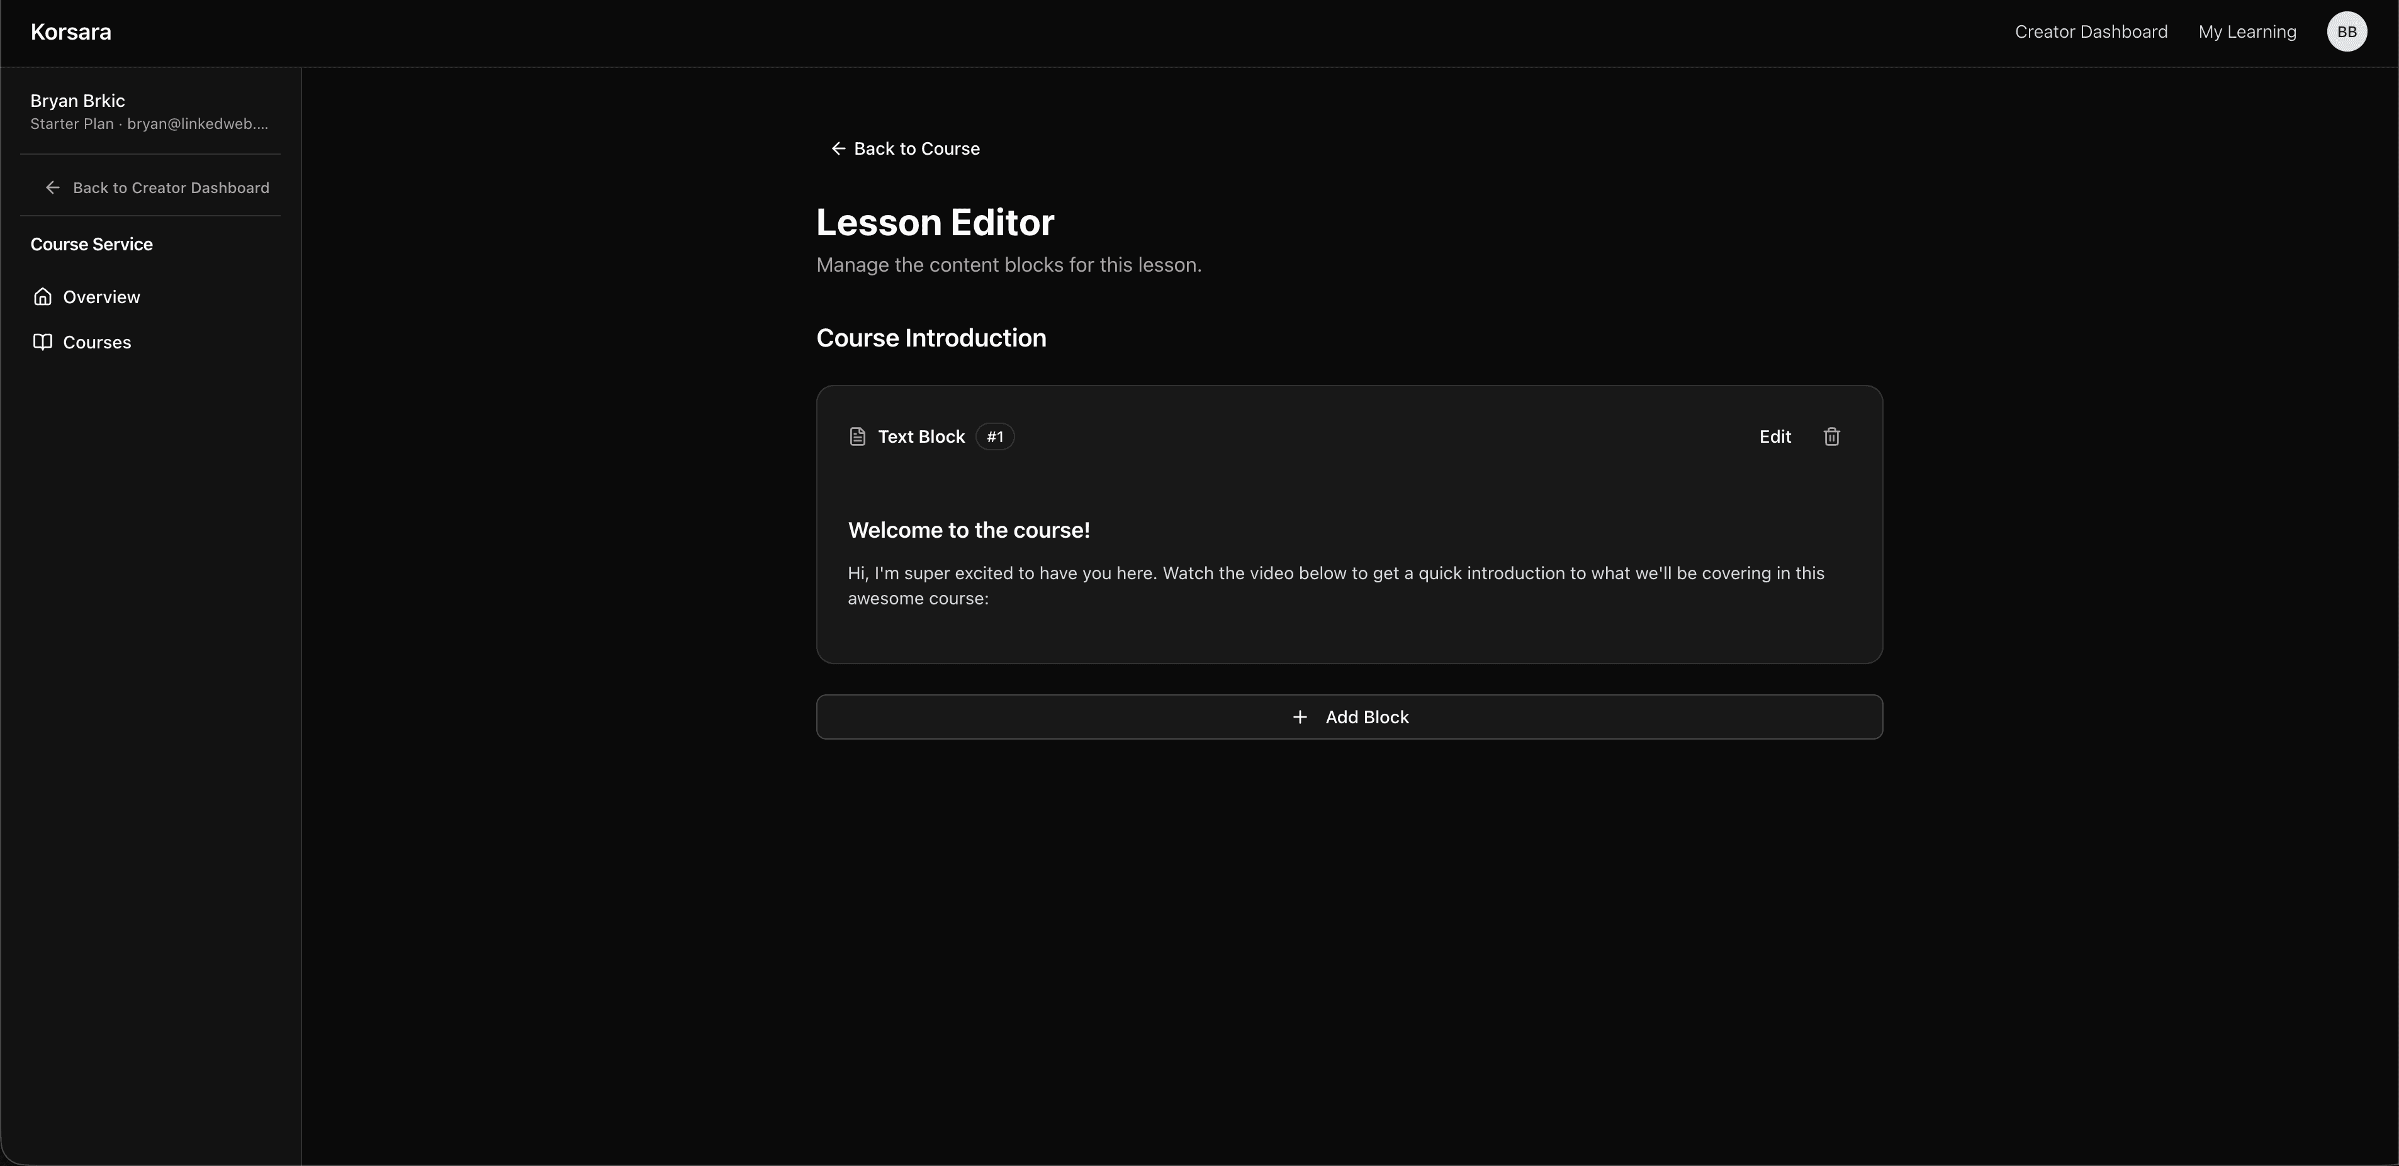Image resolution: width=2399 pixels, height=1166 pixels.
Task: Click the Courses book icon in sidebar
Action: point(43,341)
